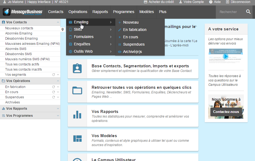
Task: Collapse the Vos Opérations section
Action: coord(58,81)
